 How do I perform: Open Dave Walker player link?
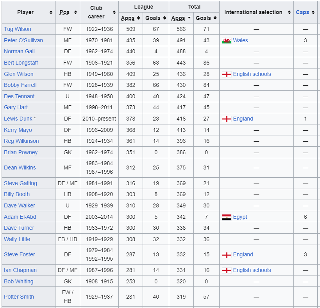click(x=20, y=205)
